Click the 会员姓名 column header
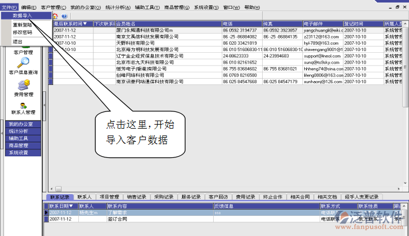 169,24
